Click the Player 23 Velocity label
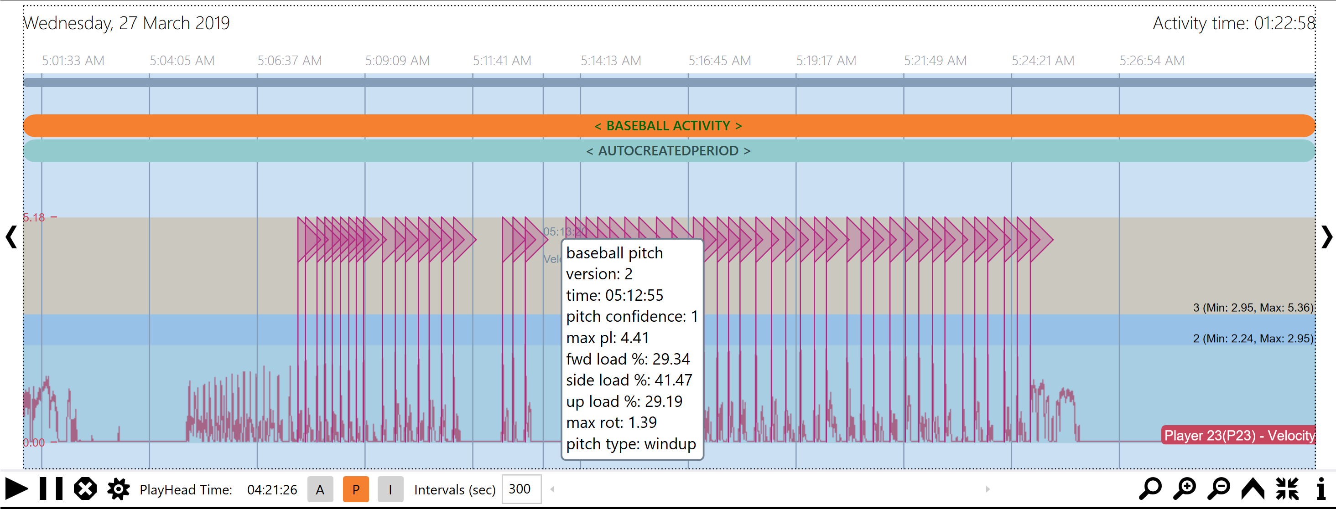1336x509 pixels. pyautogui.click(x=1238, y=435)
